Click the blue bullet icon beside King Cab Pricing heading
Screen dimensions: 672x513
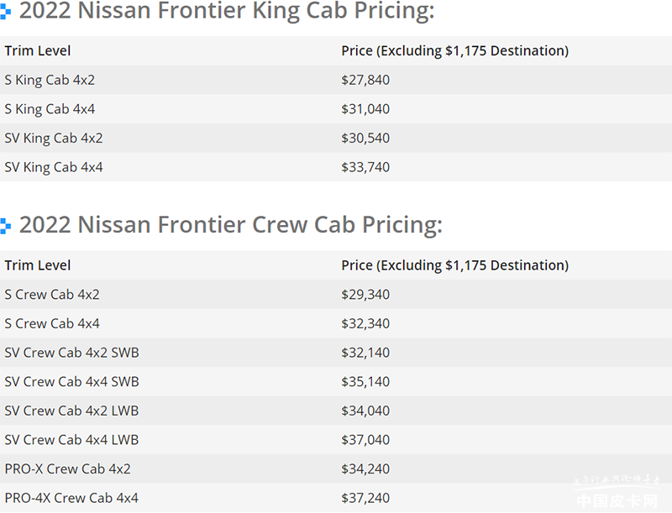[6, 13]
